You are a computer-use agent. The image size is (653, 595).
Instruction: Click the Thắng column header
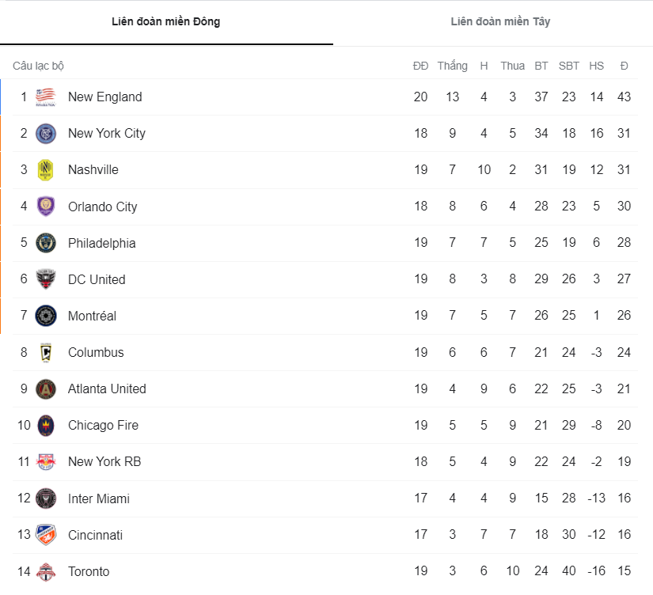452,66
